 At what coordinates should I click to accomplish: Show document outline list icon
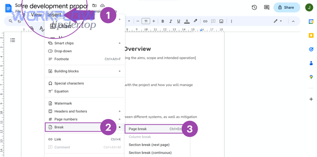(x=13, y=40)
